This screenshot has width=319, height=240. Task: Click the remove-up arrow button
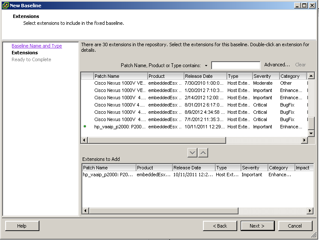pyautogui.click(x=203, y=153)
